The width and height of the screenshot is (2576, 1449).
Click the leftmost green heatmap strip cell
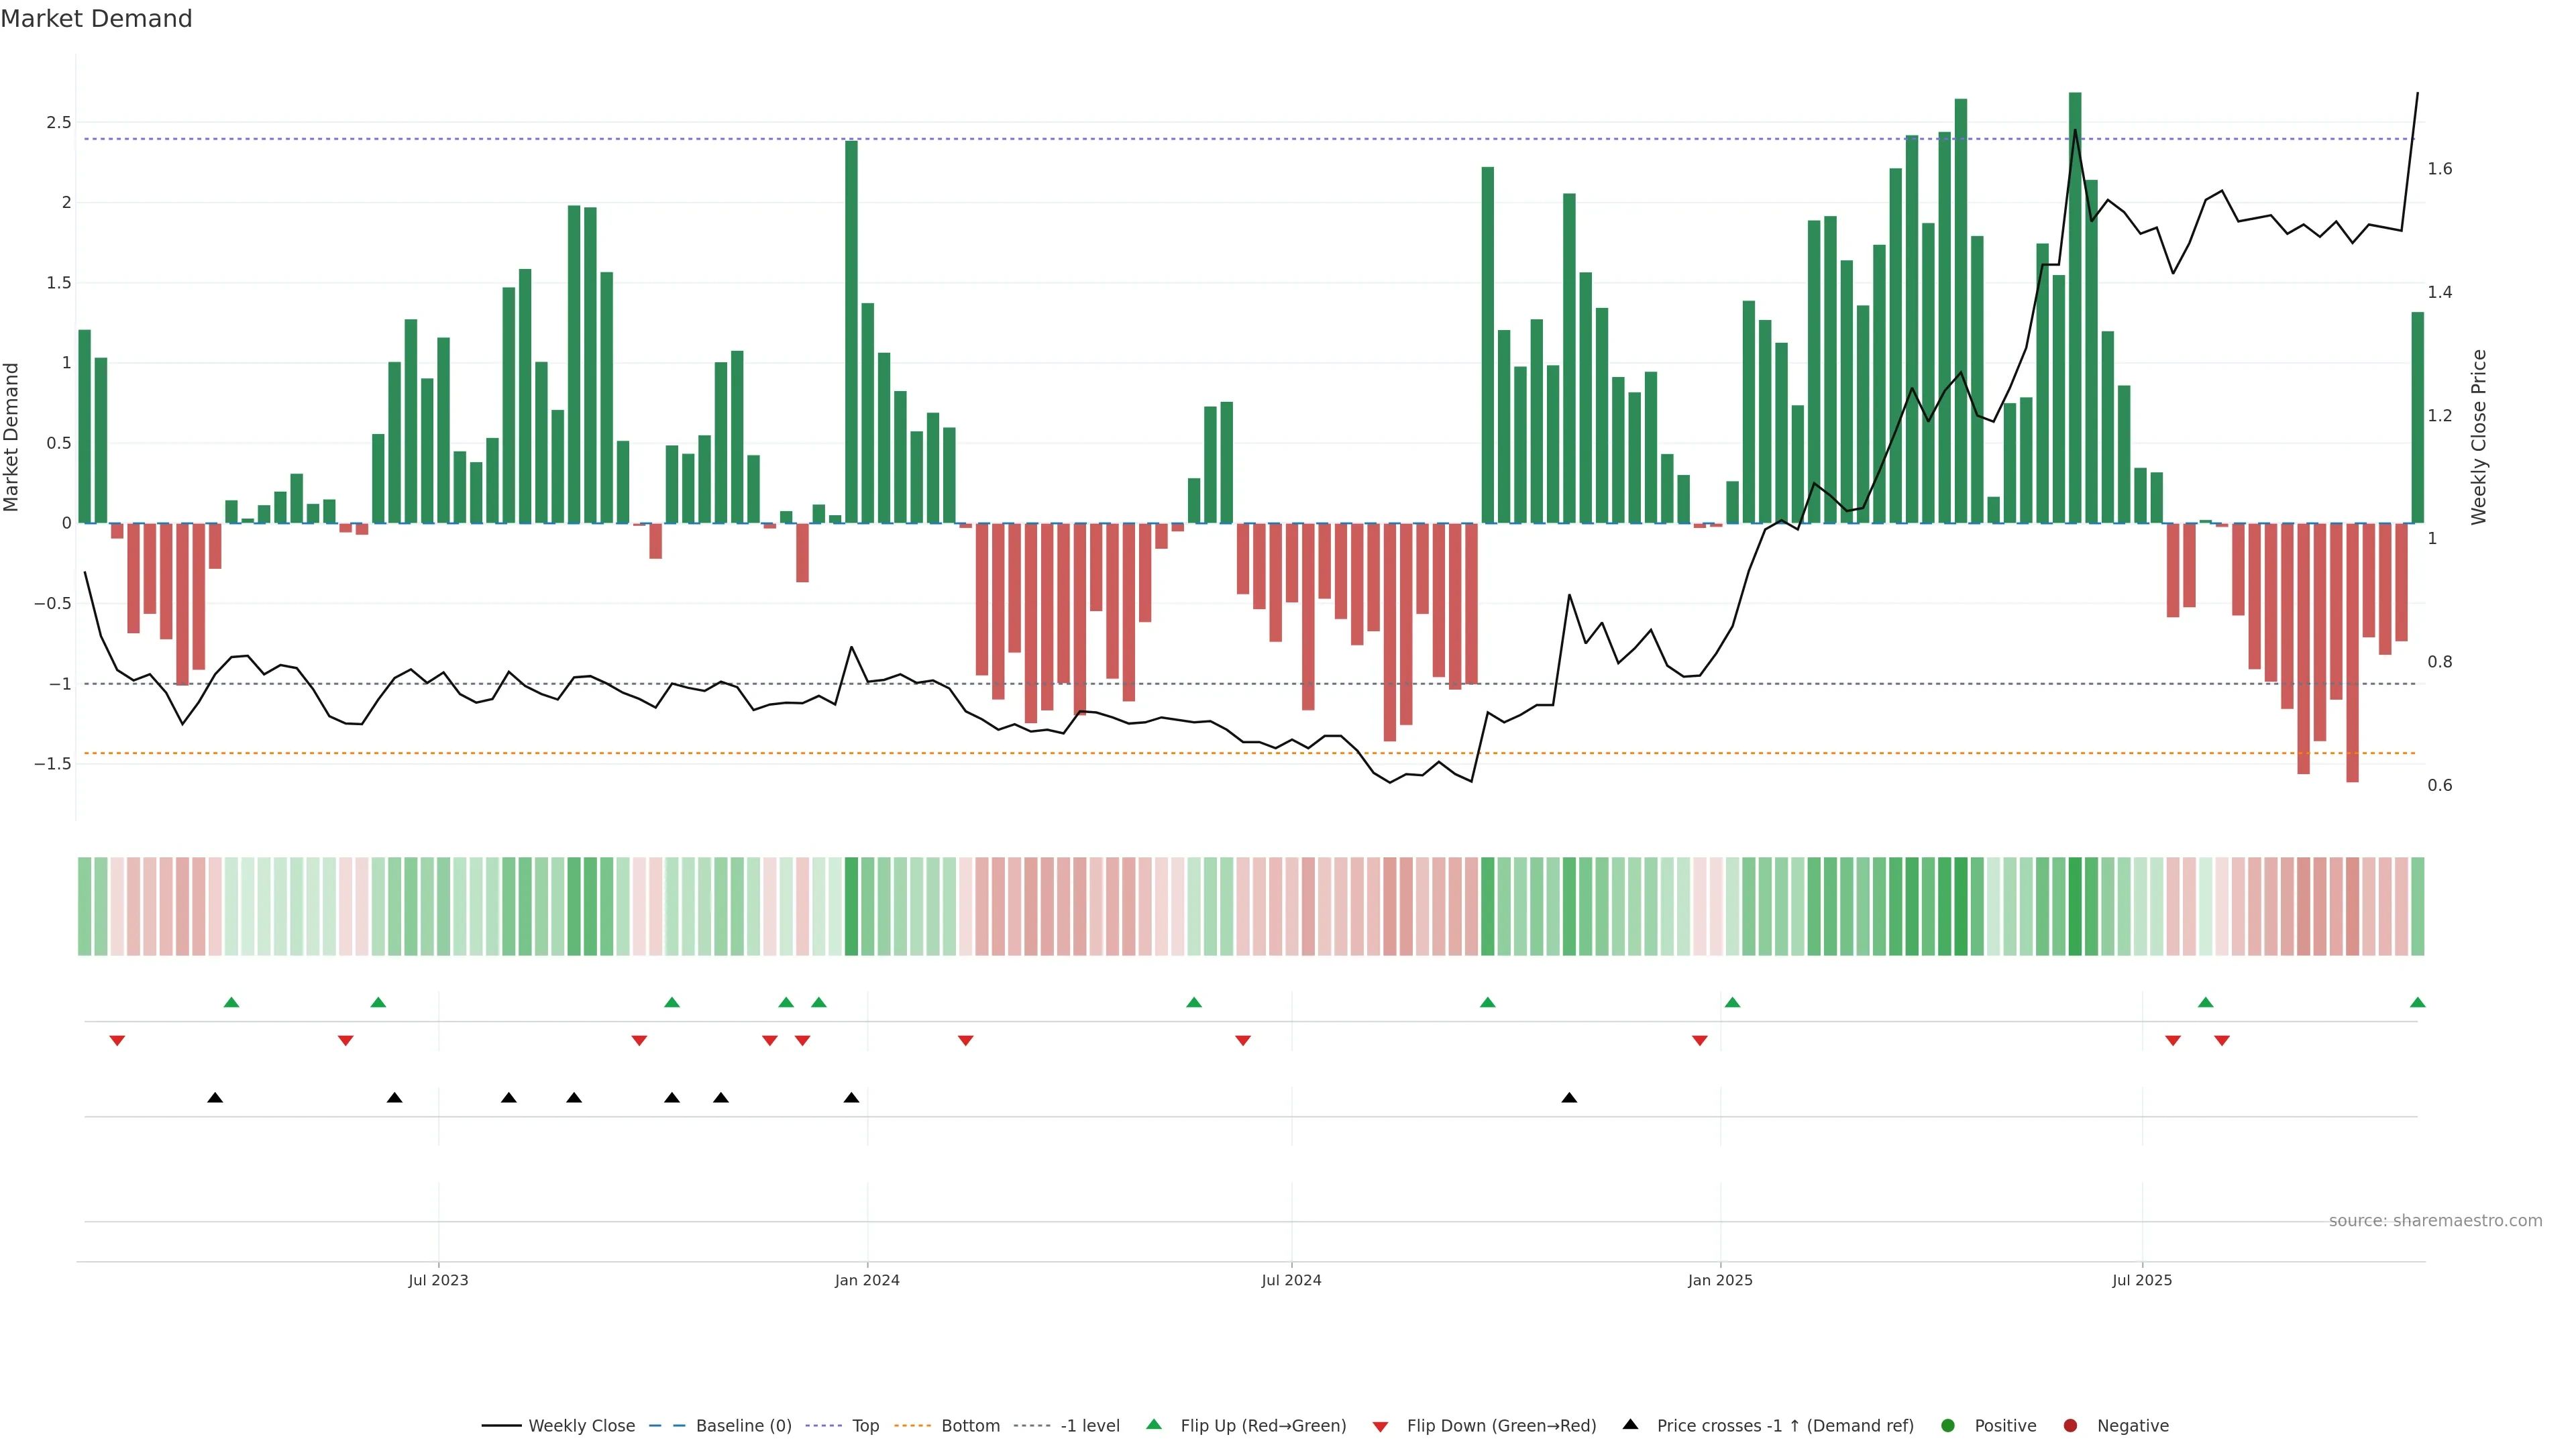[85, 906]
